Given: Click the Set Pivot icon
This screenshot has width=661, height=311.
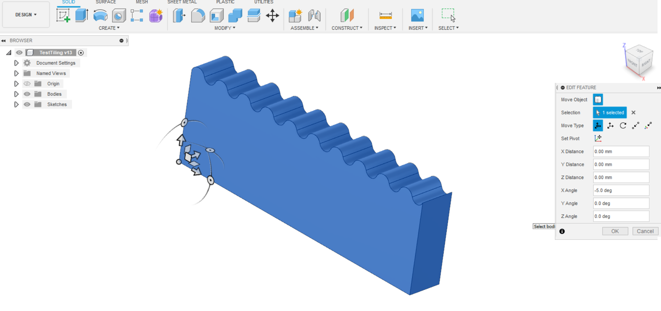Looking at the screenshot, I should click(598, 138).
